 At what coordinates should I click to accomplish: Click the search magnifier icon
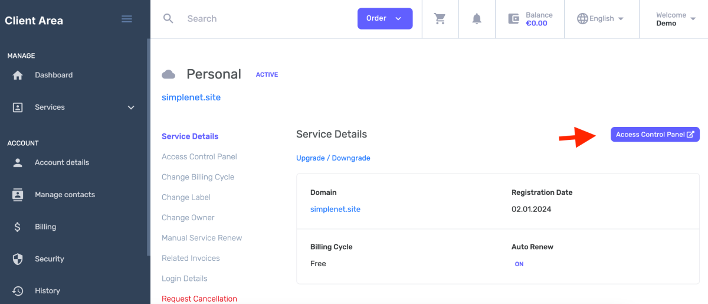click(168, 19)
